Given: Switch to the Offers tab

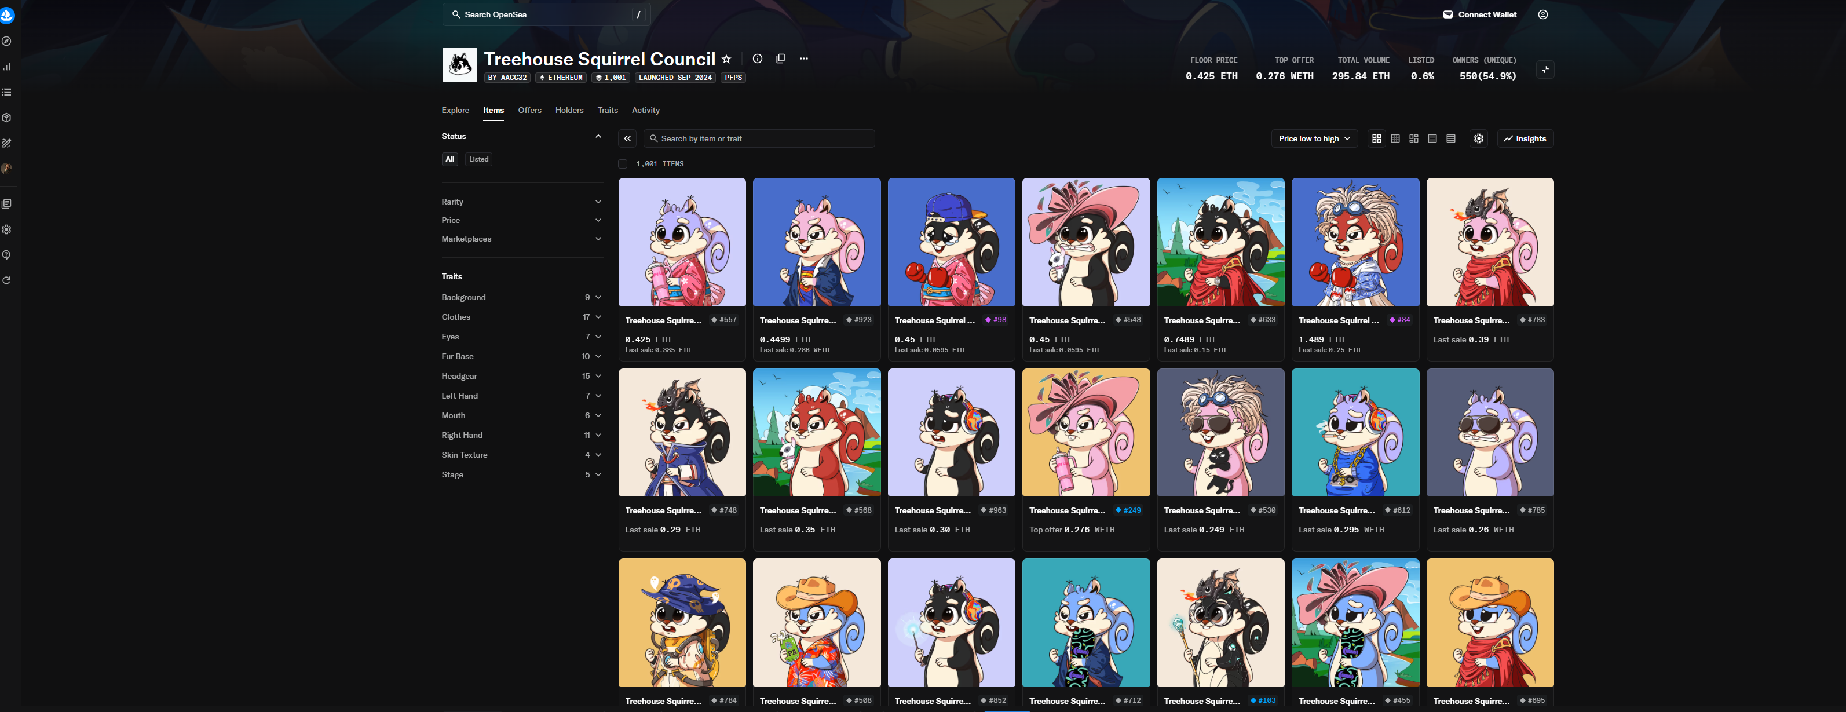Looking at the screenshot, I should (x=529, y=111).
